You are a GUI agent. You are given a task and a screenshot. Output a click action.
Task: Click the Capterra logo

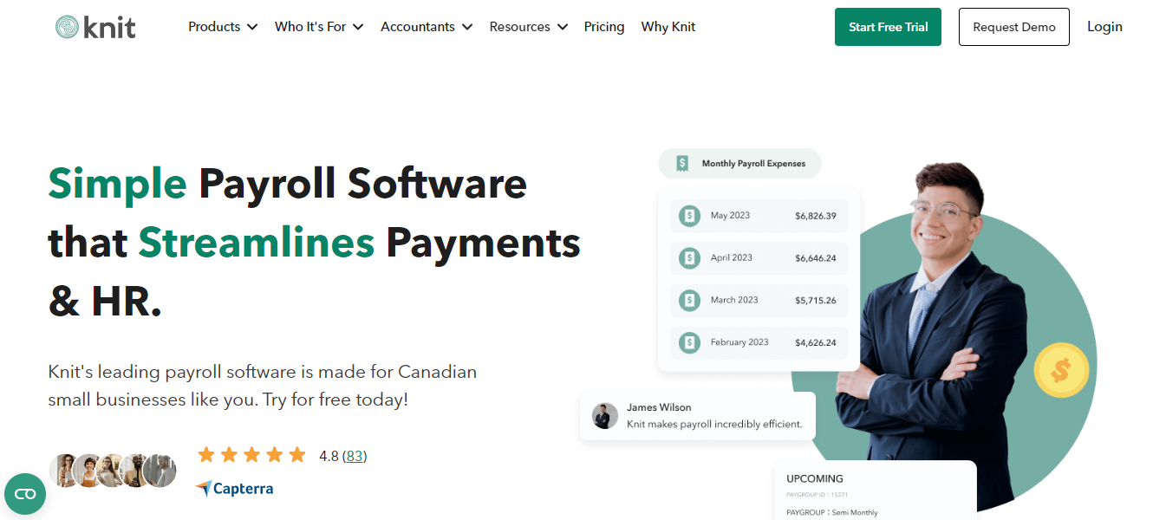tap(234, 489)
